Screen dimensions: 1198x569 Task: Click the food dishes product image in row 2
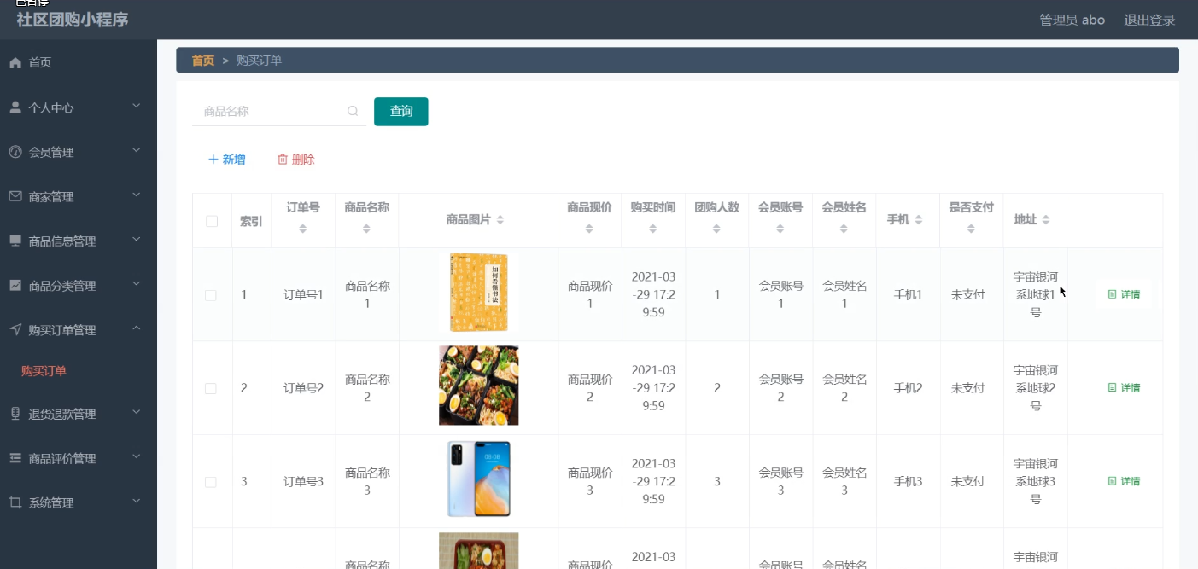[x=478, y=386]
